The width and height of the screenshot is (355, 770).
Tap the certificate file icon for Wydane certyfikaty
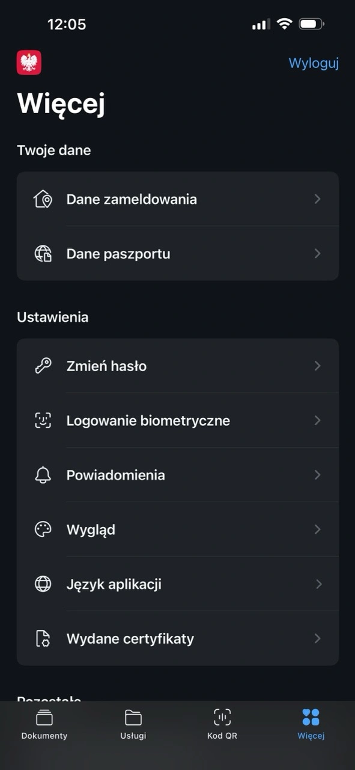pyautogui.click(x=43, y=639)
